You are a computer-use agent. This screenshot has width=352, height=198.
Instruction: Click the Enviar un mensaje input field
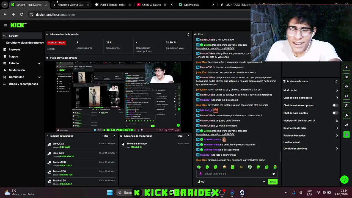(x=237, y=174)
